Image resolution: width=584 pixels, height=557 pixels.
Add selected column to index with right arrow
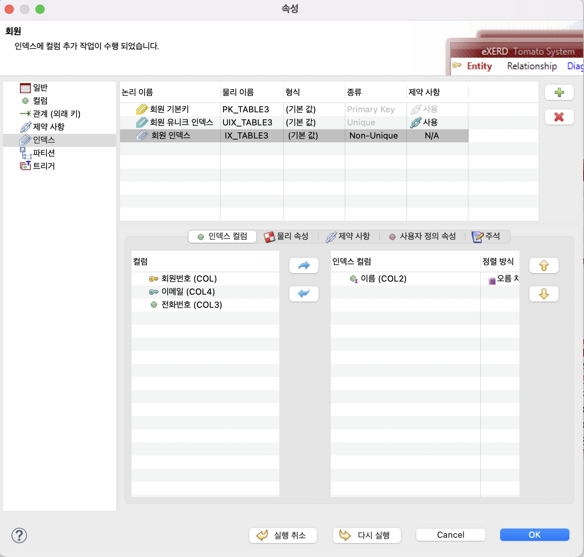tap(304, 265)
